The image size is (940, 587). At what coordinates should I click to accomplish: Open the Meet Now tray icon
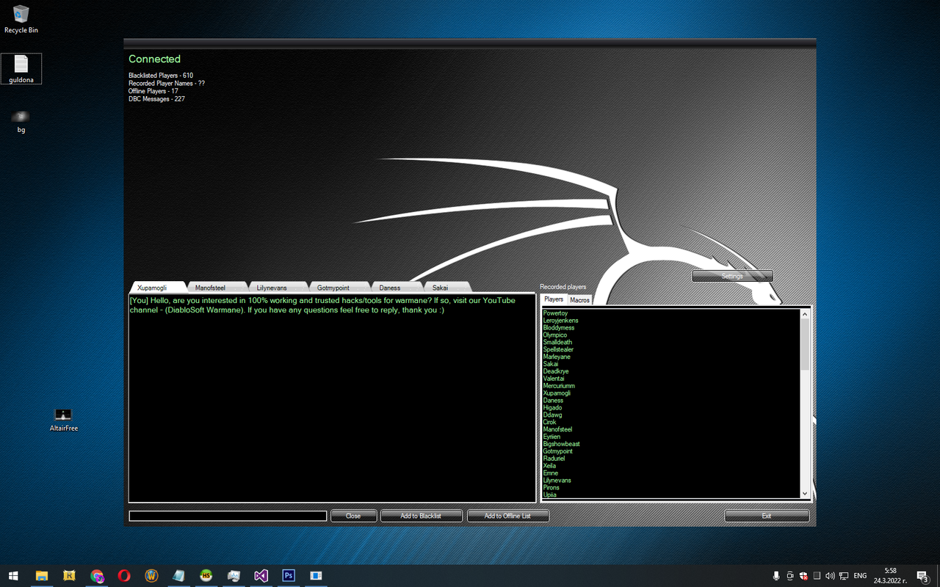pos(789,576)
